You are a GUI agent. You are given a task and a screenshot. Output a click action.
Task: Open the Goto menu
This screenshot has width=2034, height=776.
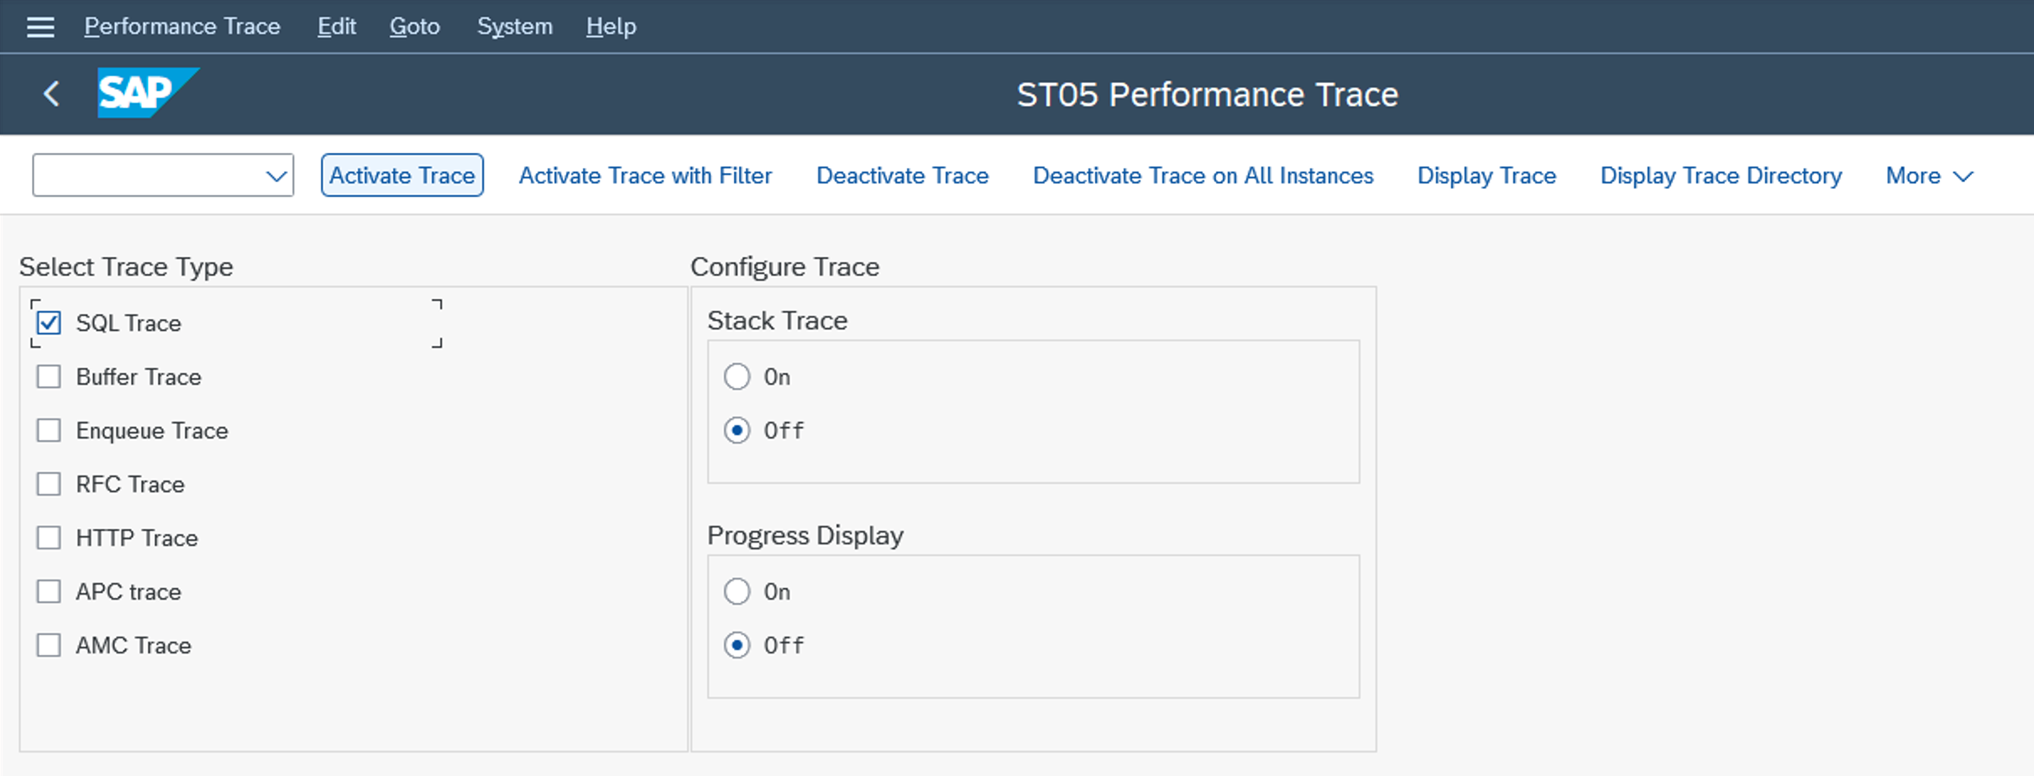click(x=414, y=27)
